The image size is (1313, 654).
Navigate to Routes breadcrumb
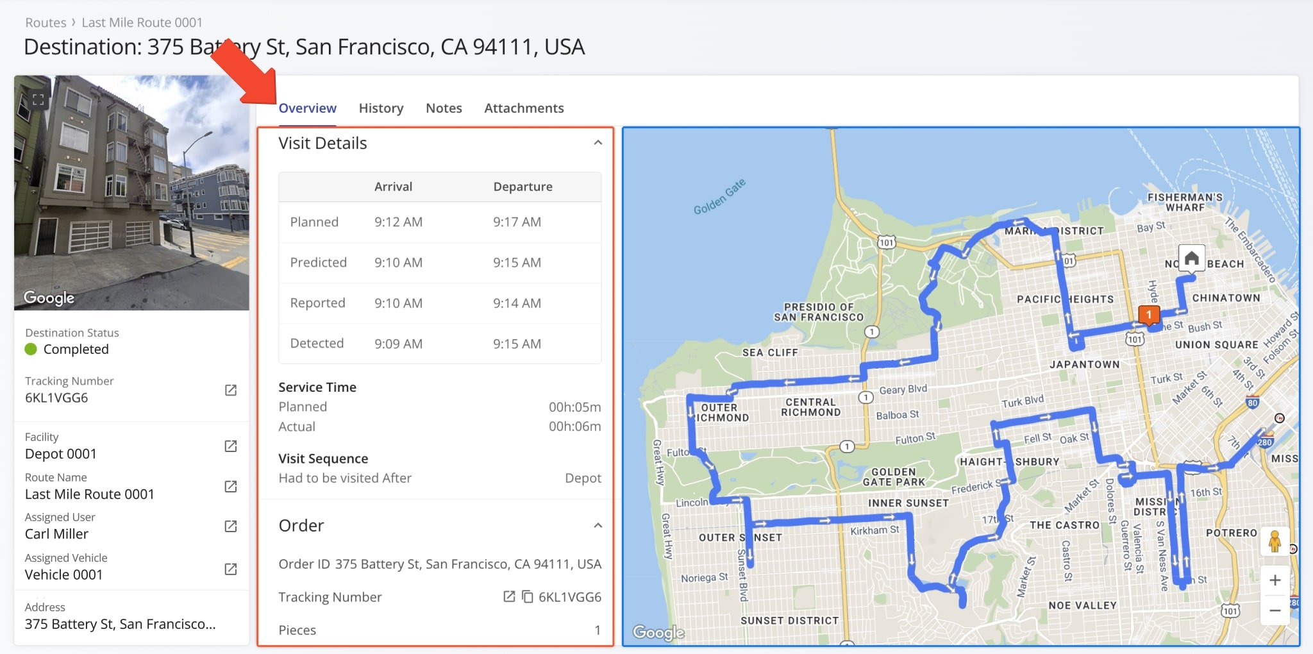(46, 22)
